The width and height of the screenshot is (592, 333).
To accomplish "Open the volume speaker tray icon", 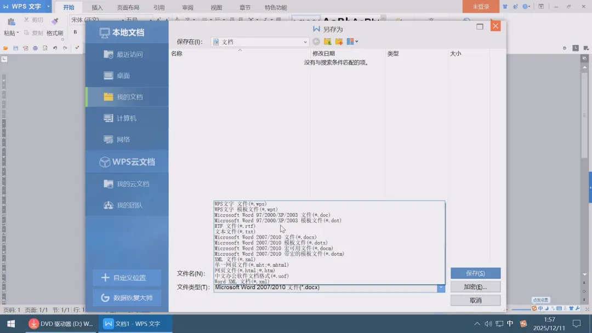I will (488, 324).
